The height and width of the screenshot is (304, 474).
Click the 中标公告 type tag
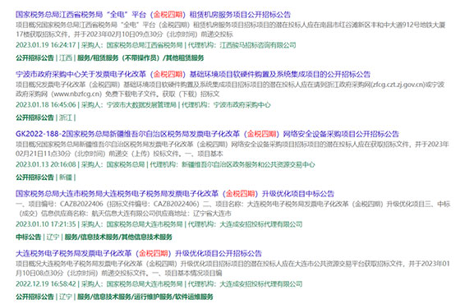tap(29, 237)
